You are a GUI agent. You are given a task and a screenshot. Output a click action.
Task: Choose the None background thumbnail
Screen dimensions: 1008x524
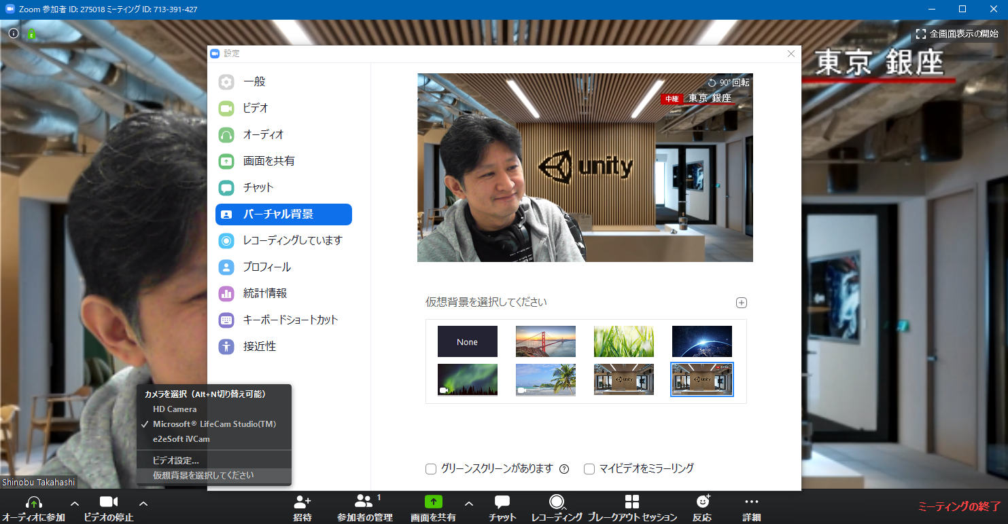pyautogui.click(x=468, y=341)
